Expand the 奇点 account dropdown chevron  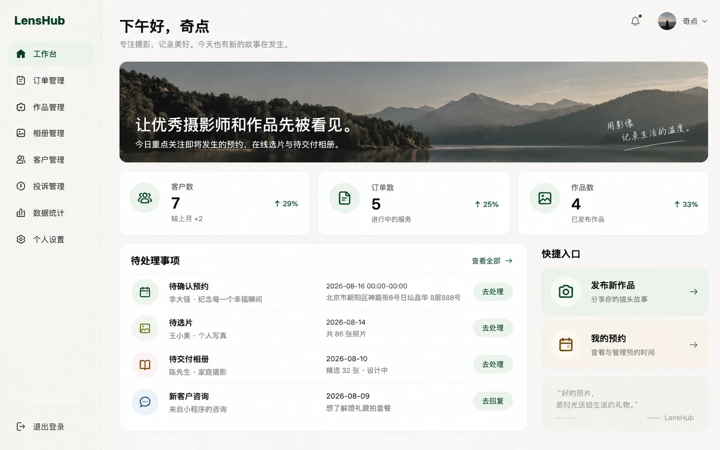tap(705, 21)
